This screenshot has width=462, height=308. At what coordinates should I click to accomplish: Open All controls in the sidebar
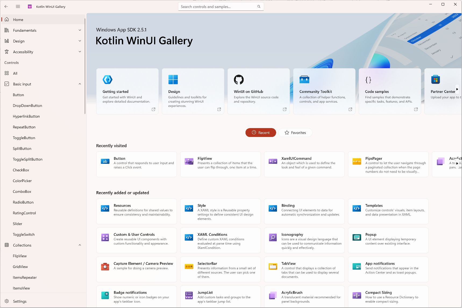[43, 73]
